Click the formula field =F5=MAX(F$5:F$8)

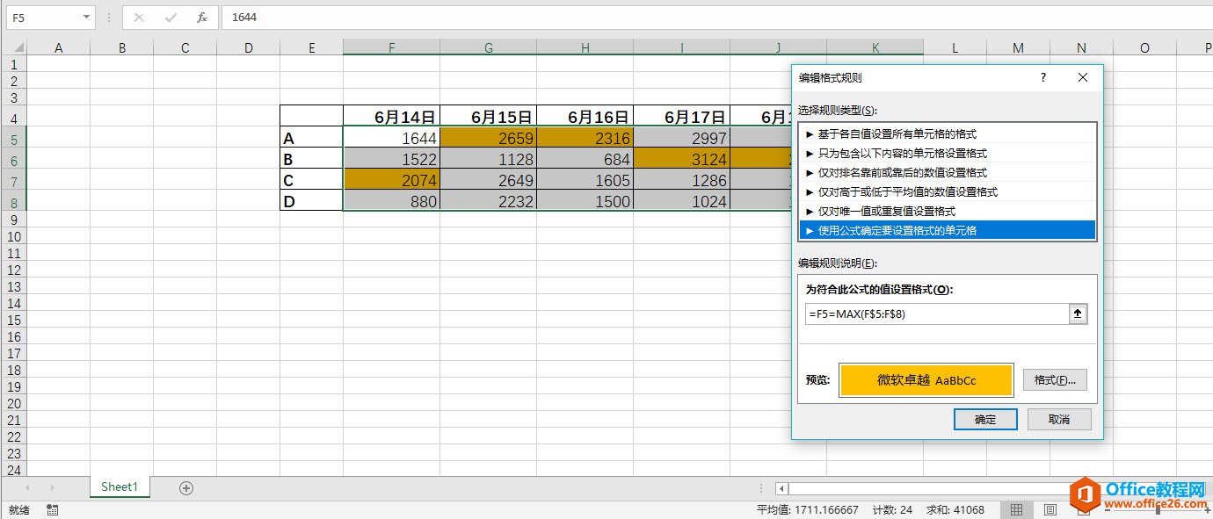937,314
